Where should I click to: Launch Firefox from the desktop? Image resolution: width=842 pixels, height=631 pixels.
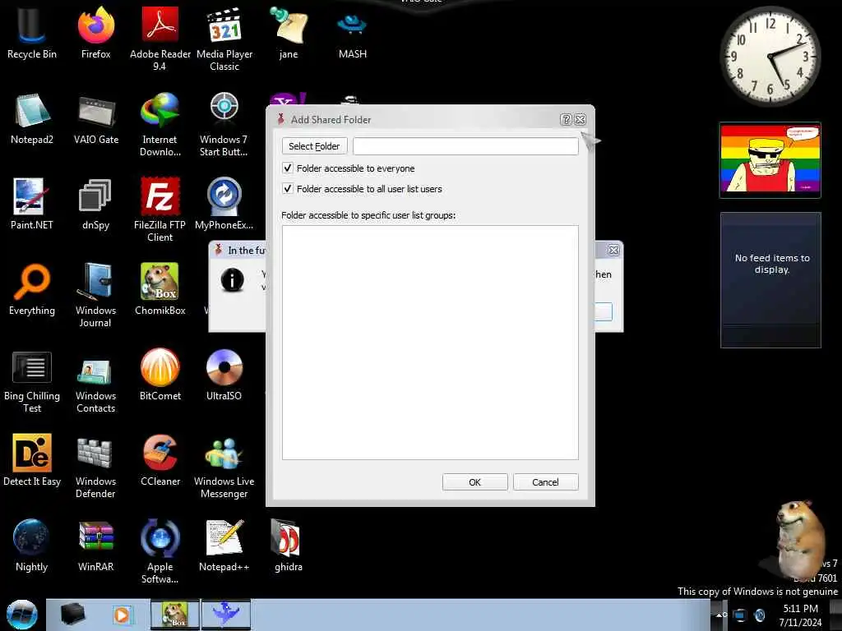95,33
